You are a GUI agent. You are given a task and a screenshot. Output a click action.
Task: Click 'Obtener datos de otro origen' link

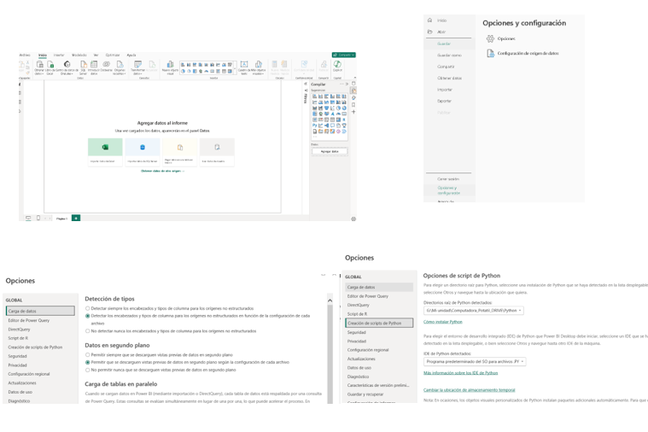tap(162, 171)
